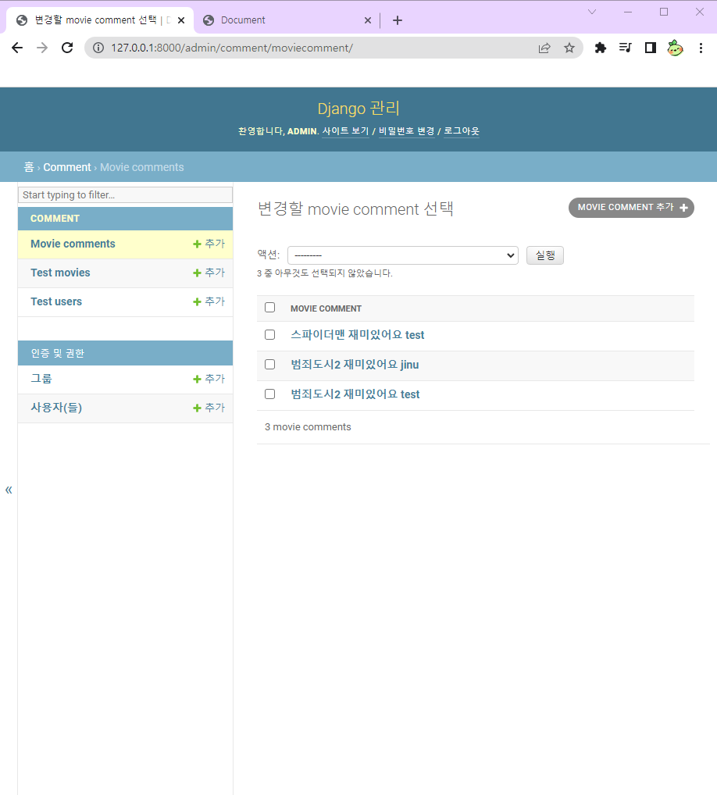The height and width of the screenshot is (795, 717).
Task: Open the 스파이더맨 재미있어요 test comment
Action: (358, 334)
